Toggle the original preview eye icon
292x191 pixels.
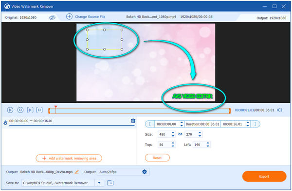52,17
